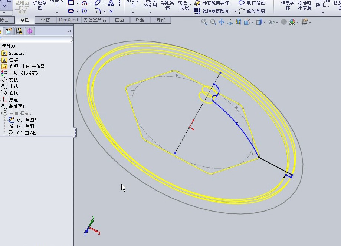Select the Corner Rectangle sketch tool

[x=71, y=3]
